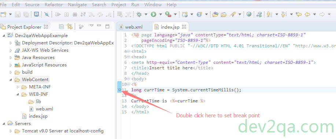The width and height of the screenshot is (336, 139).
Task: Open the New Servlet dropdown arrow
Action: point(206,14)
